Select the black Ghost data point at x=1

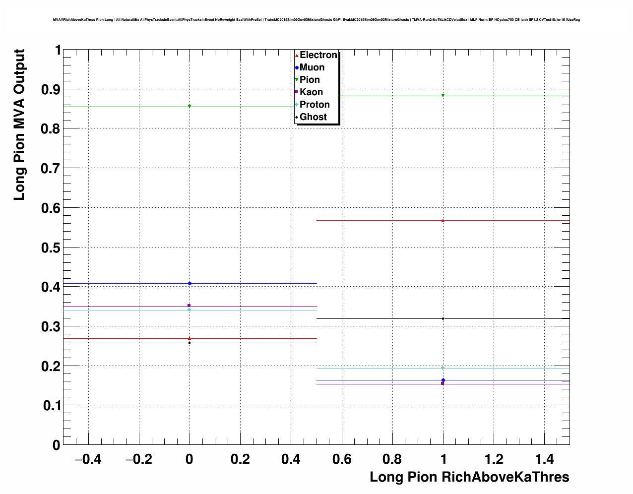(x=443, y=318)
